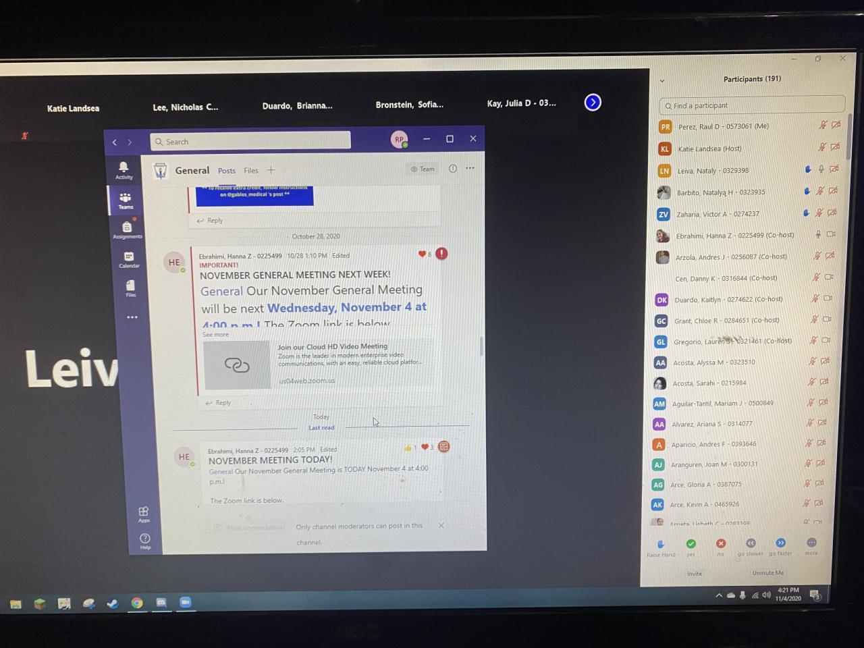Open the Teams channel more options ellipsis
The width and height of the screenshot is (864, 648).
470,168
